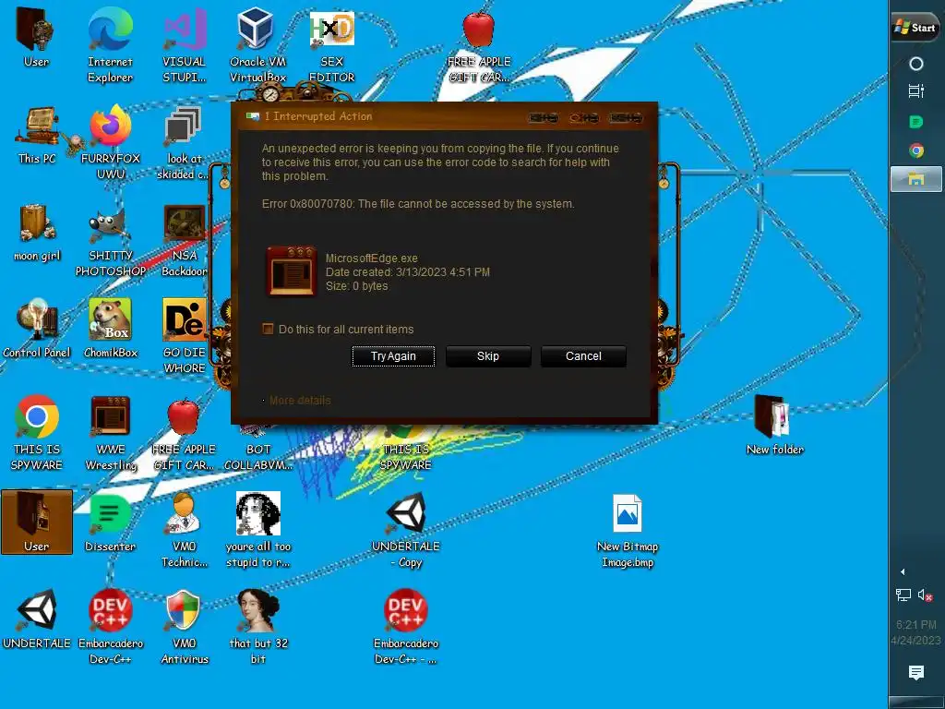Open the network status tray icon
This screenshot has width=945, height=709.
[903, 595]
